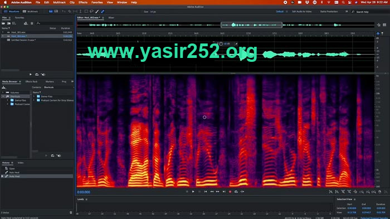Select Host_001.wav in Files list
Viewport: 390px width, 219px height.
click(18, 32)
